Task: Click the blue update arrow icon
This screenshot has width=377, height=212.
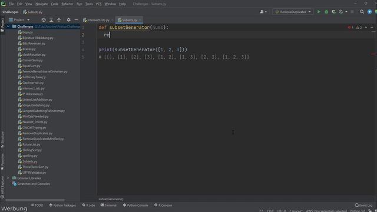Action: pyautogui.click(x=369, y=12)
